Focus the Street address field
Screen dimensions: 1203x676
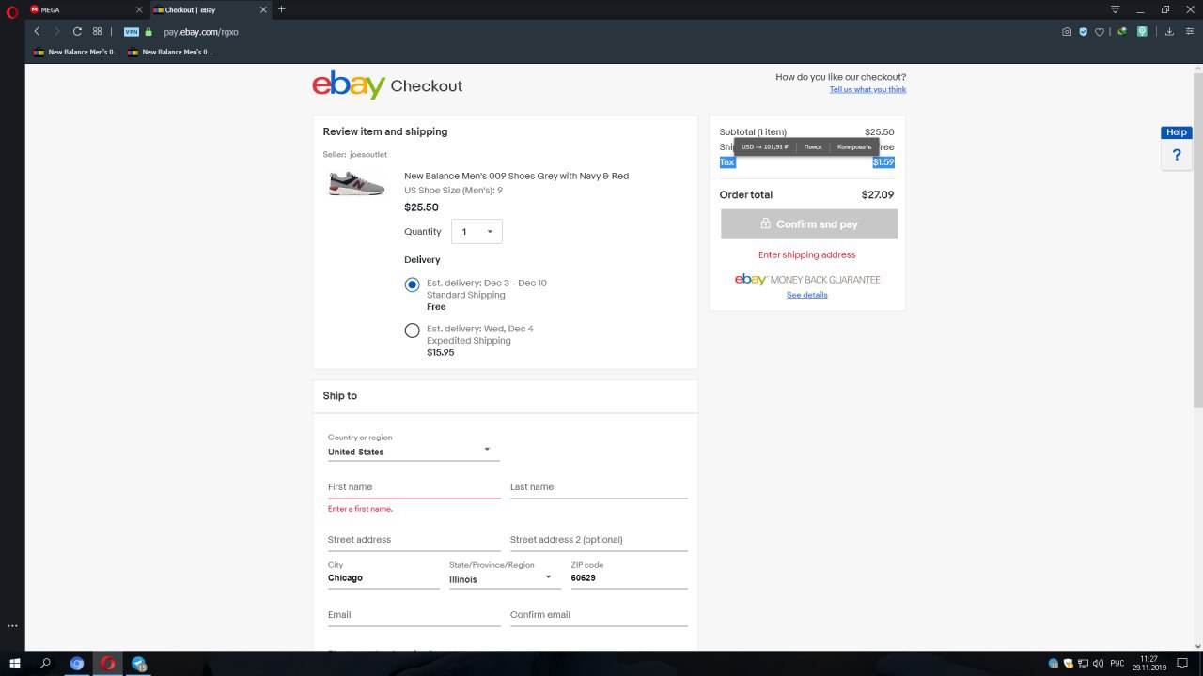click(414, 540)
